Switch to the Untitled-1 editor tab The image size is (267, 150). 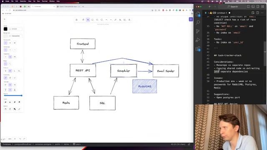click(x=218, y=13)
